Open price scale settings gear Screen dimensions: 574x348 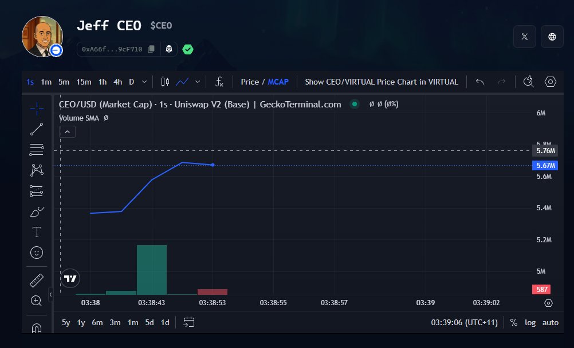[x=548, y=303]
